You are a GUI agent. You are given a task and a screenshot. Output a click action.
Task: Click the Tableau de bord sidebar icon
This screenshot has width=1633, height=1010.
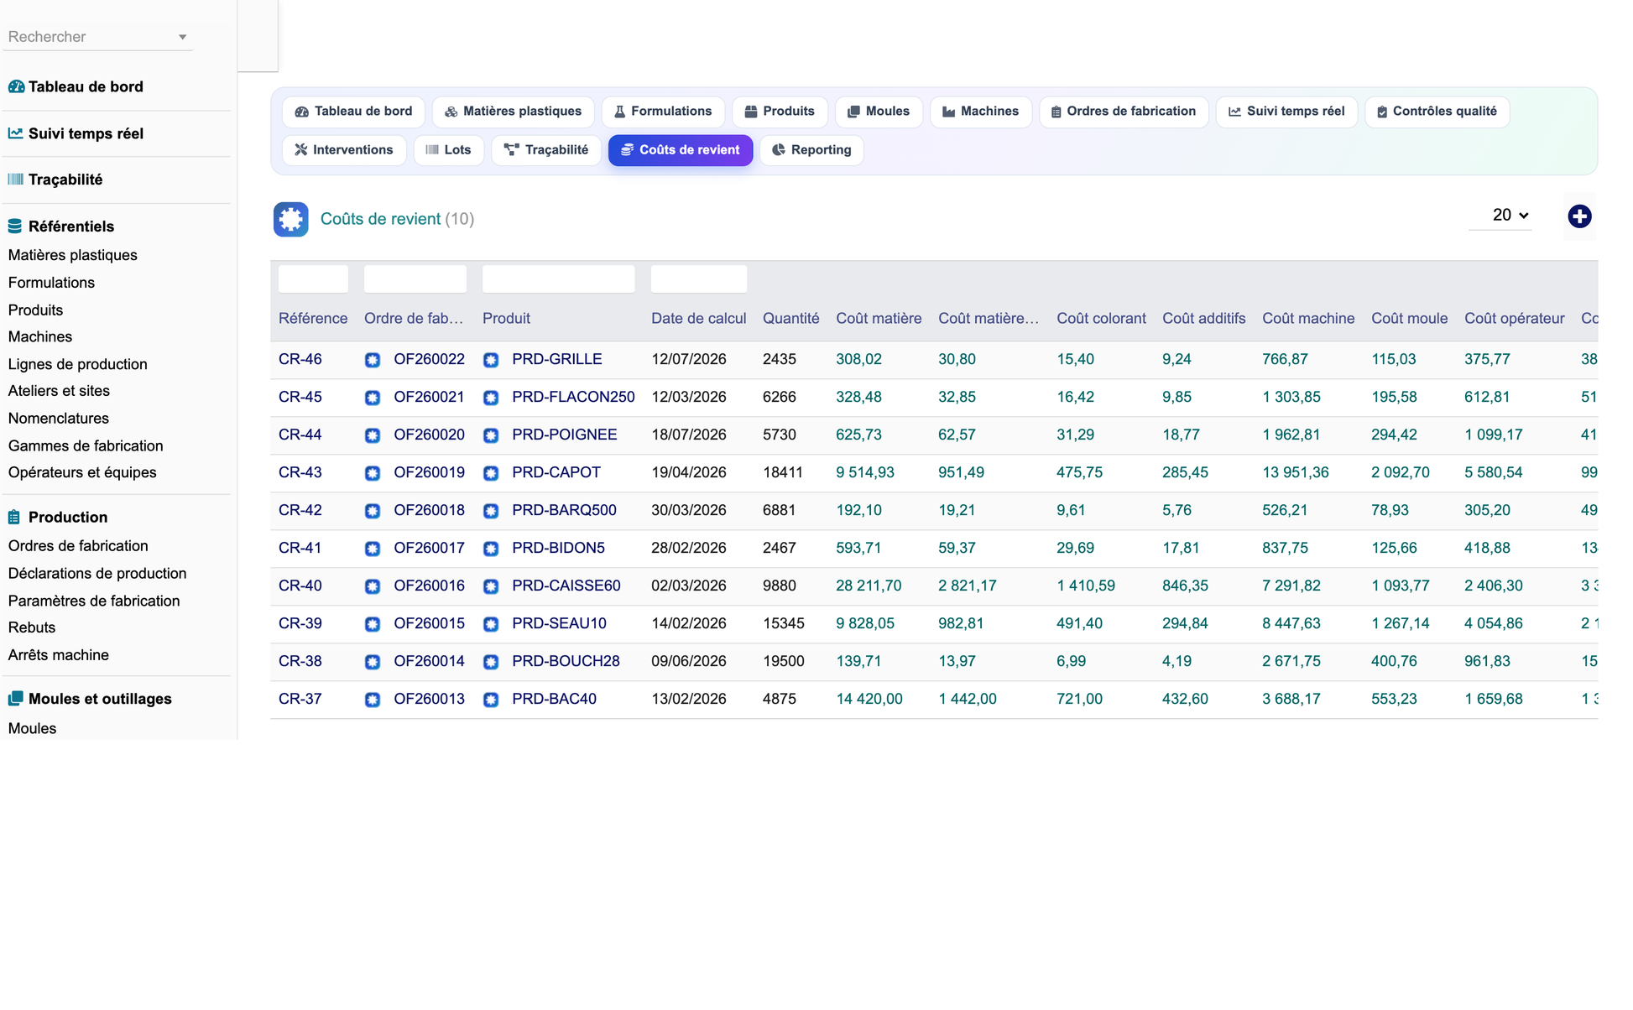pyautogui.click(x=16, y=86)
